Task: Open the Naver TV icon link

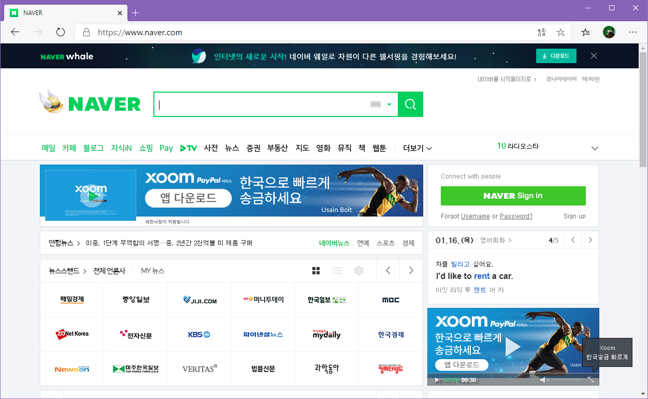Action: pos(189,148)
